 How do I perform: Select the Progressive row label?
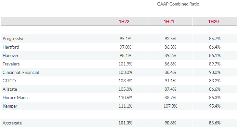14,39
